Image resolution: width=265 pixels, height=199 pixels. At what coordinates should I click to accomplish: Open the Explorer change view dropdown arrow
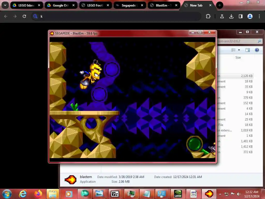pyautogui.click(x=239, y=50)
